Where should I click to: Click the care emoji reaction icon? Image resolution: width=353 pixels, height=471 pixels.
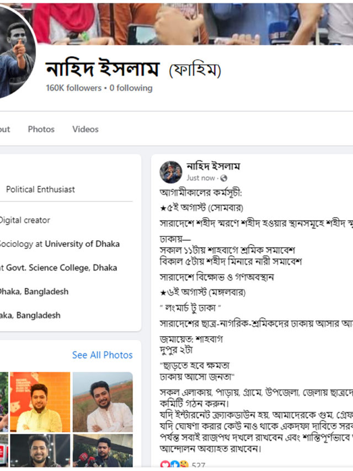pos(184,464)
